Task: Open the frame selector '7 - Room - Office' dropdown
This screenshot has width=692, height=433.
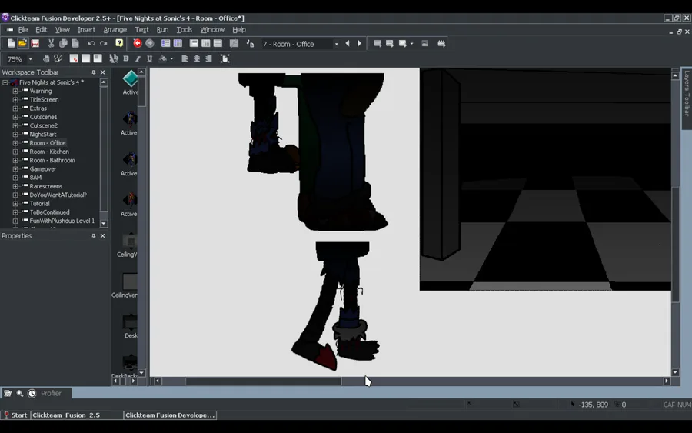Action: [336, 45]
